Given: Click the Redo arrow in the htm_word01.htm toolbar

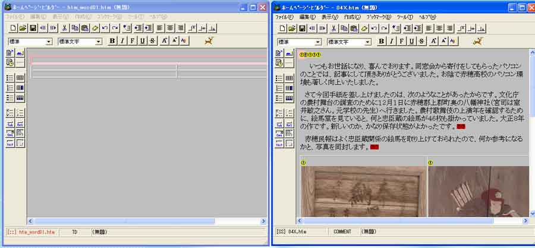Looking at the screenshot, I should pyautogui.click(x=115, y=28).
